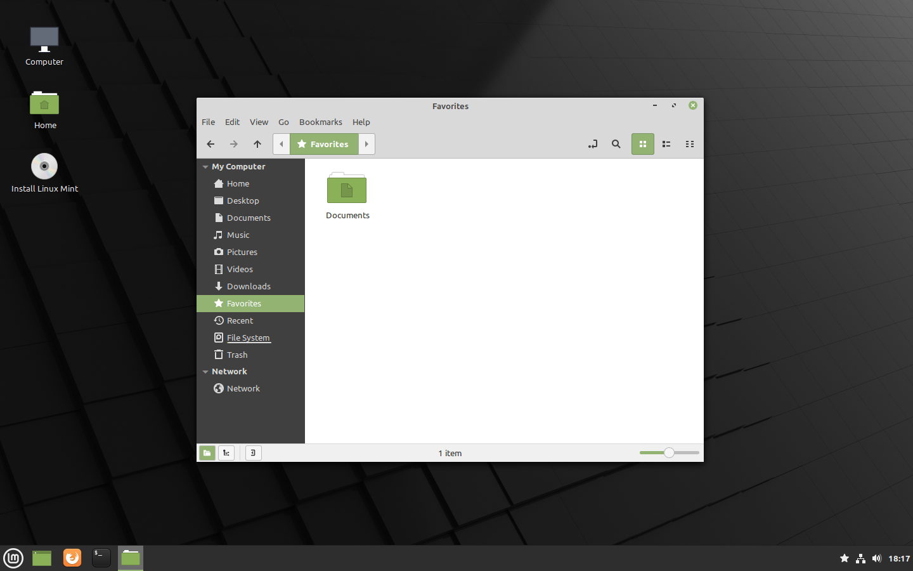
Task: Launch Firefox from the taskbar
Action: point(72,558)
